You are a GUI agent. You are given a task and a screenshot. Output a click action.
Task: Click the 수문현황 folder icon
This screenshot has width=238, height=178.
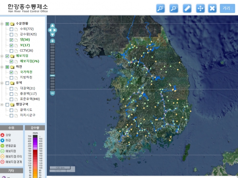click(x=12, y=24)
